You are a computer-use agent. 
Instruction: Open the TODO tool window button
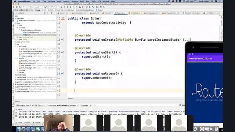click(x=27, y=122)
